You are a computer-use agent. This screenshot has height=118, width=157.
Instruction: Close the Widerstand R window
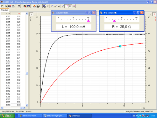click(x=142, y=13)
